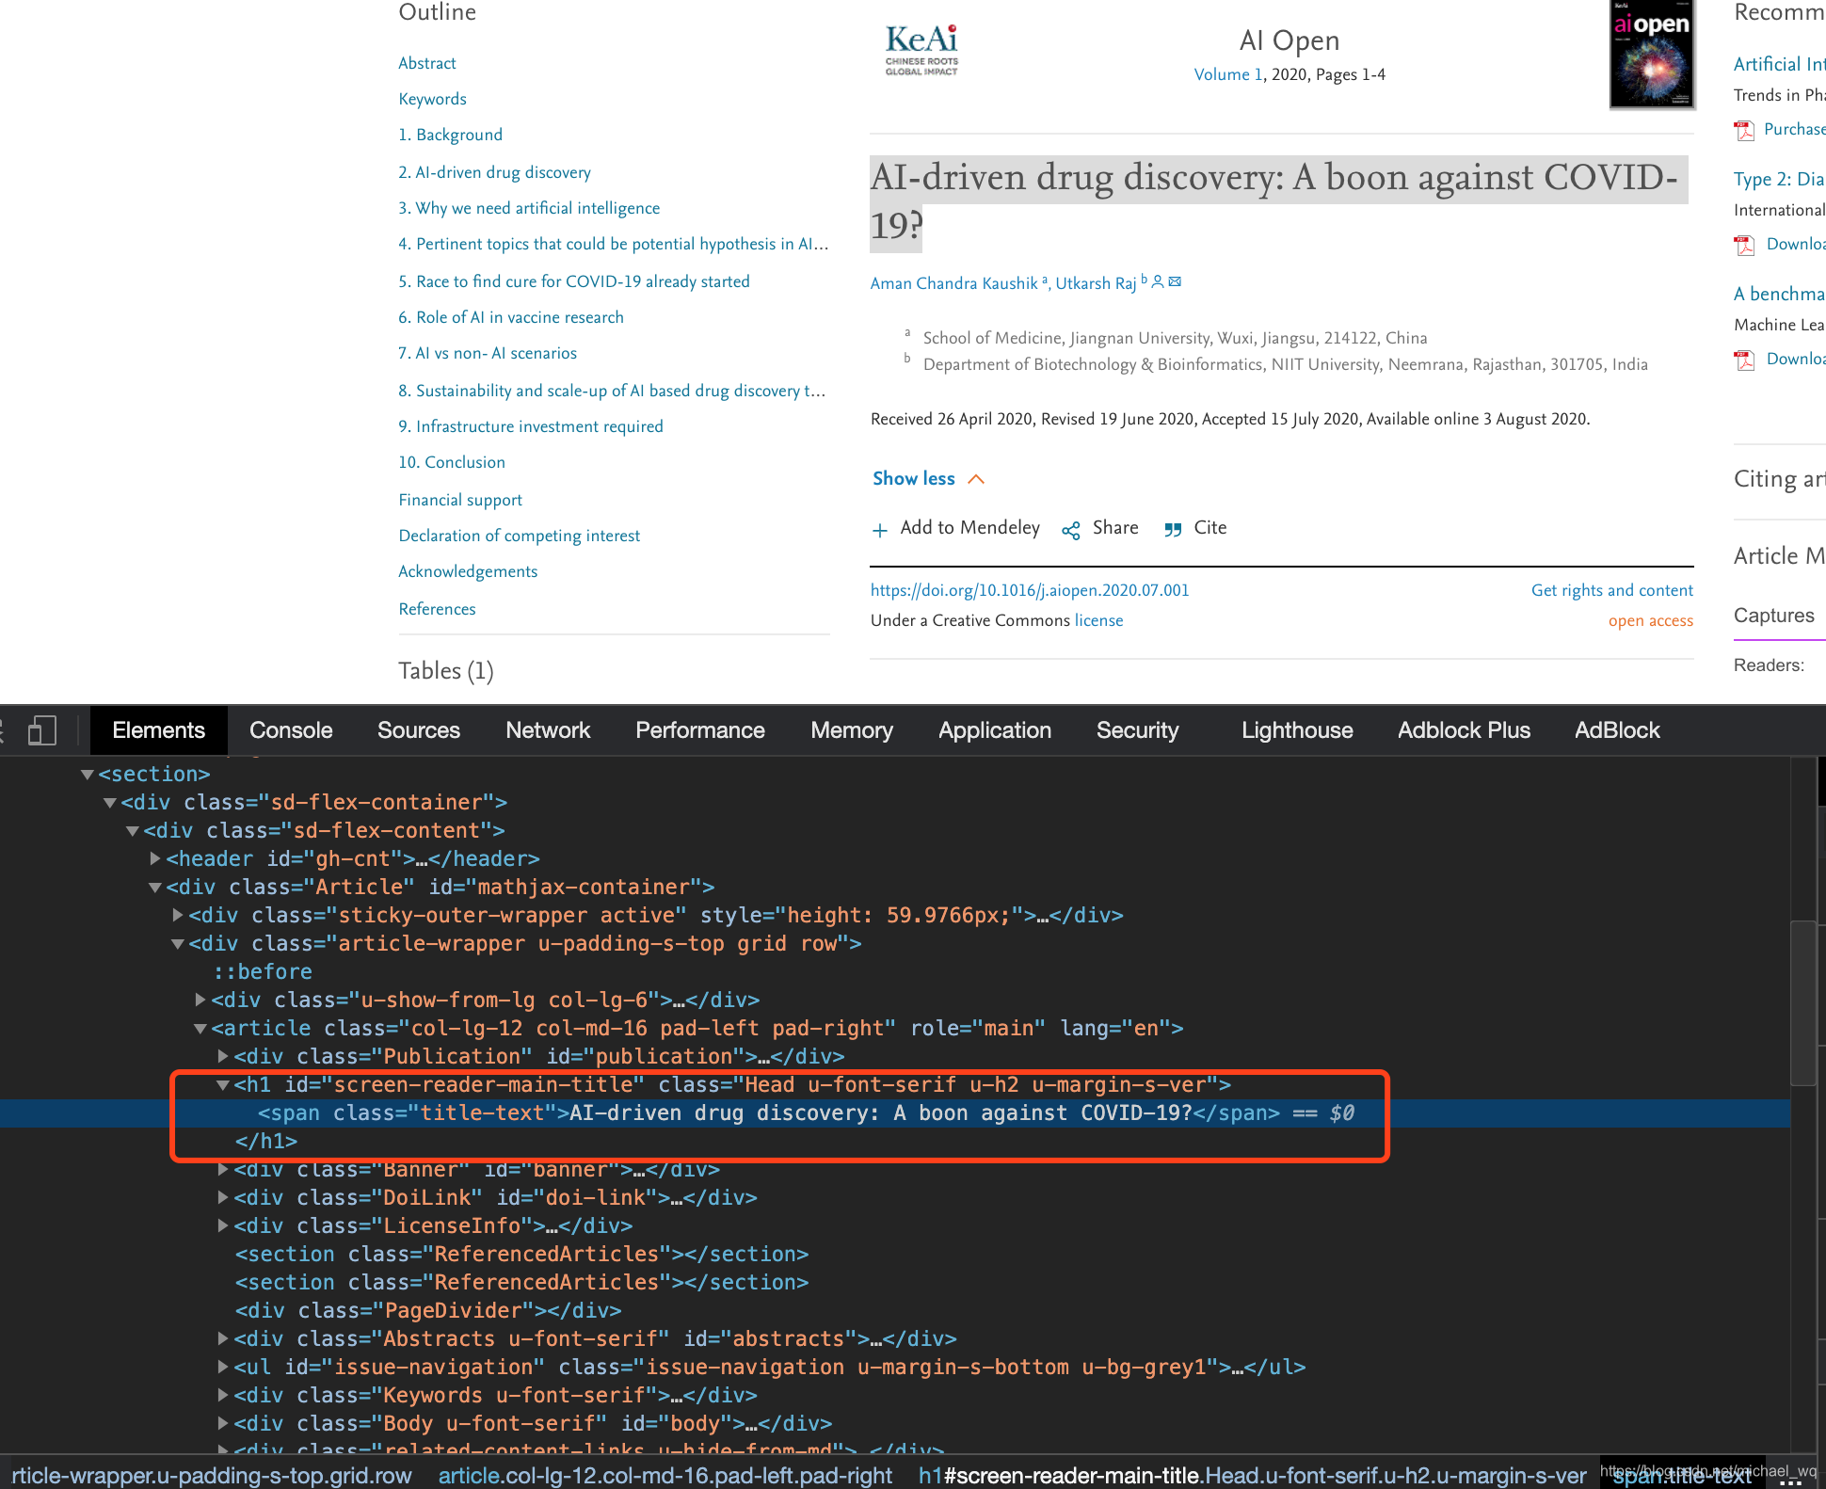The height and width of the screenshot is (1489, 1826).
Task: Expand the div Body u-font-serif node
Action: [223, 1423]
